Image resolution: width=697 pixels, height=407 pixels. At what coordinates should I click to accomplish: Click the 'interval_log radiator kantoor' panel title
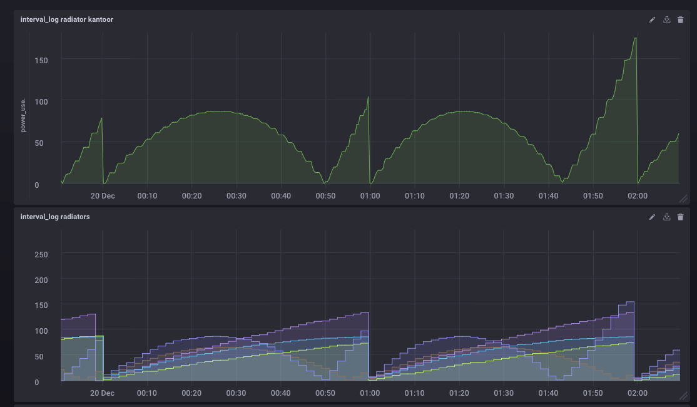(x=67, y=19)
